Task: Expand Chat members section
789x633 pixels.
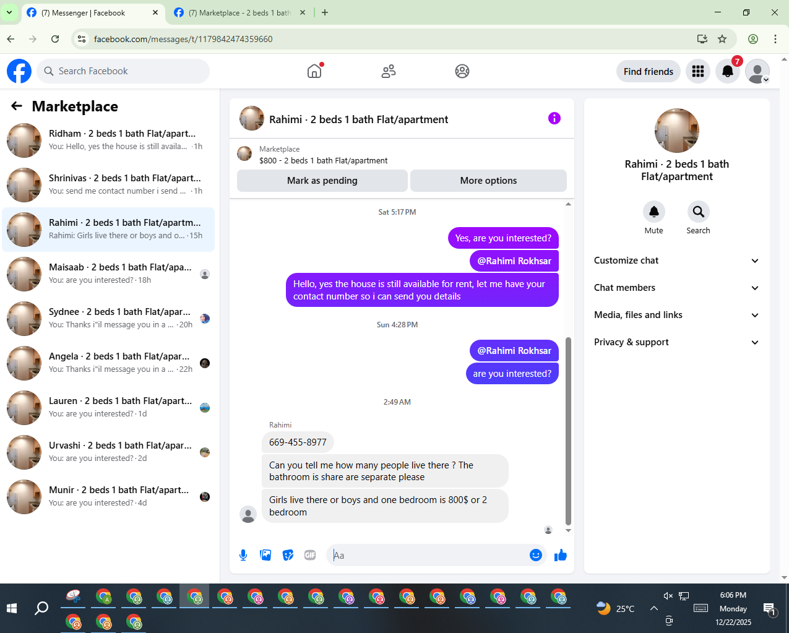Action: coord(677,288)
